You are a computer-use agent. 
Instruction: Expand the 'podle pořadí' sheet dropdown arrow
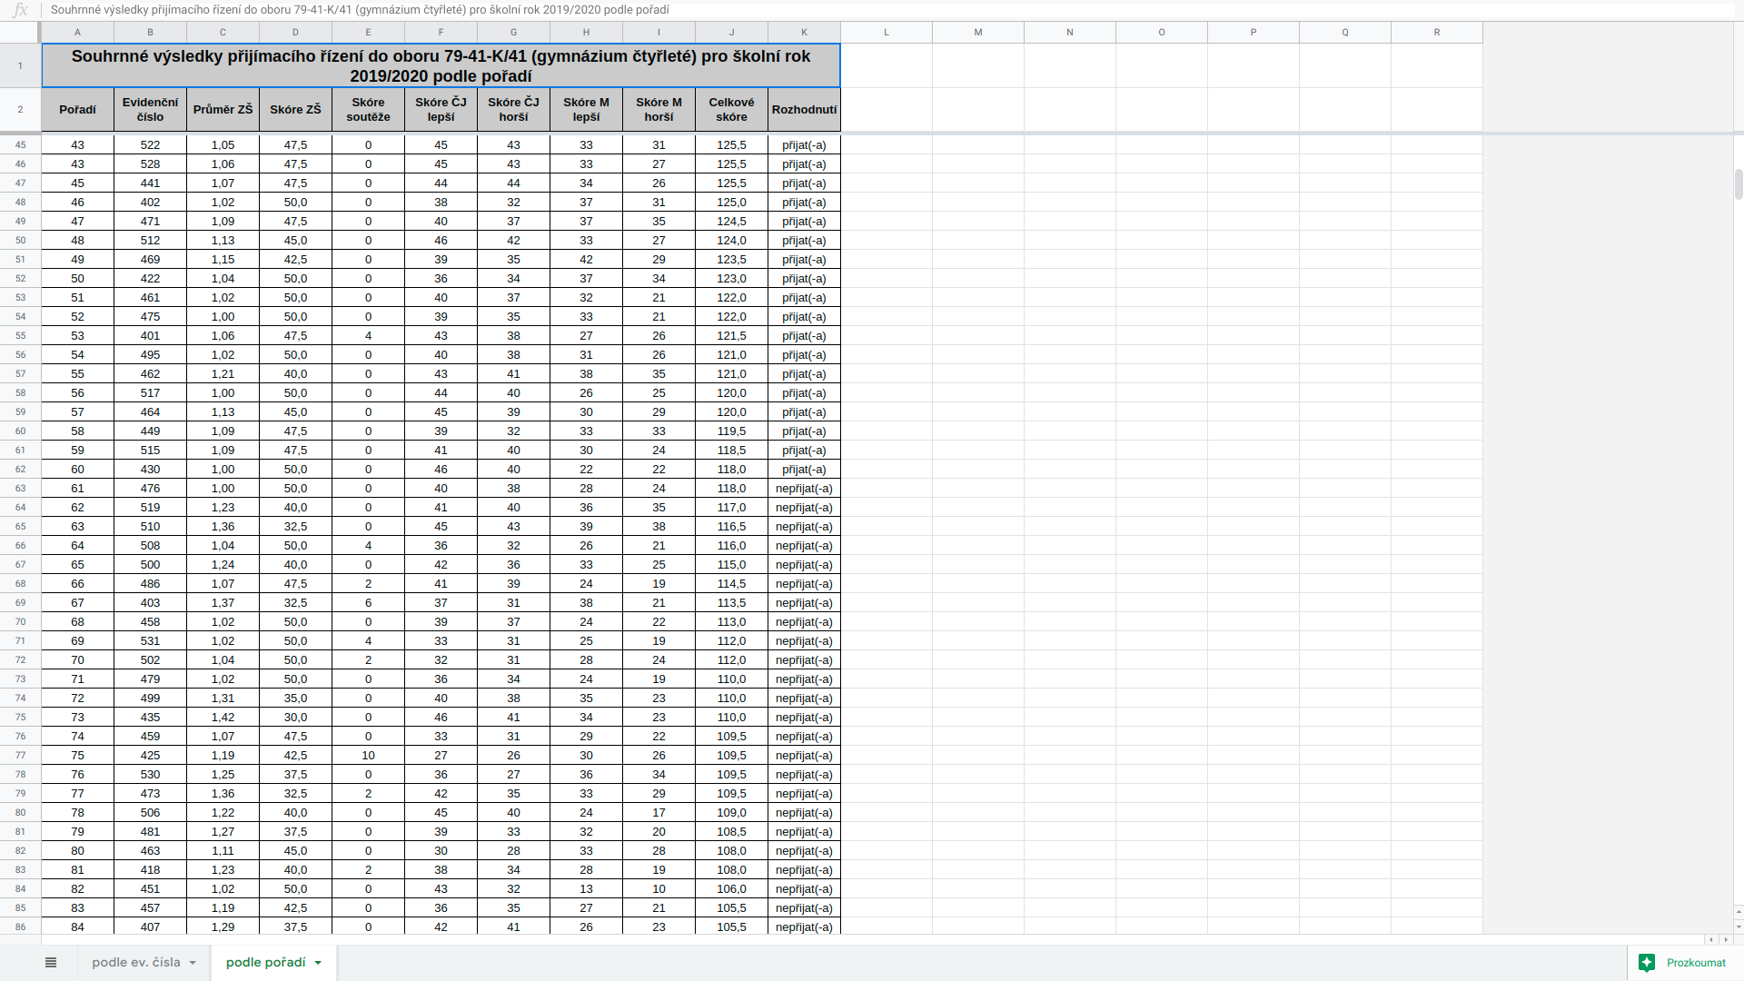tap(318, 963)
